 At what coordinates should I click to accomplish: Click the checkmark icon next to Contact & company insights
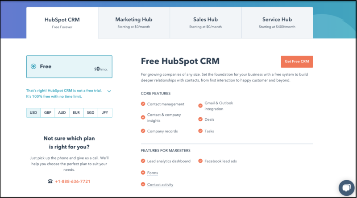tap(143, 117)
